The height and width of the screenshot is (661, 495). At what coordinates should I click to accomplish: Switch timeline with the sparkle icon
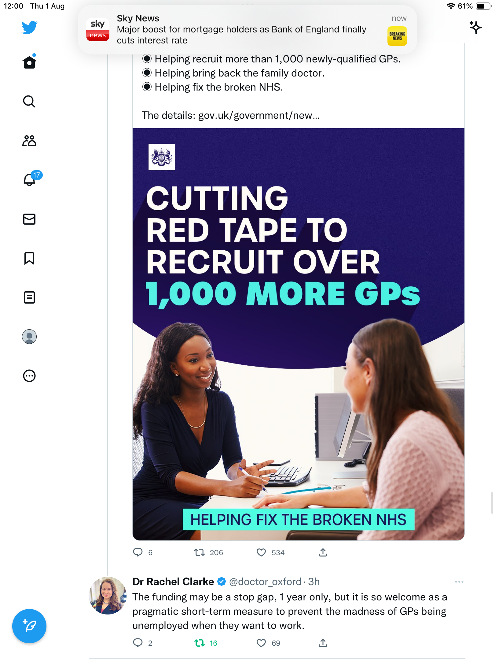475,27
